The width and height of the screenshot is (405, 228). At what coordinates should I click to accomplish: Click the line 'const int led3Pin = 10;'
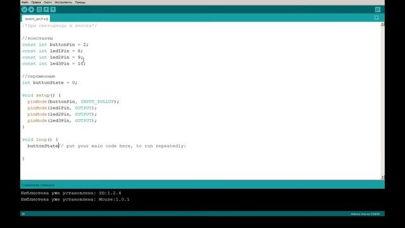[54, 63]
